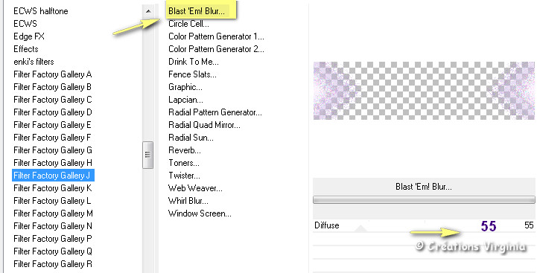Select Blast 'Em! Blur filter entry
The width and height of the screenshot is (537, 273).
(x=197, y=11)
